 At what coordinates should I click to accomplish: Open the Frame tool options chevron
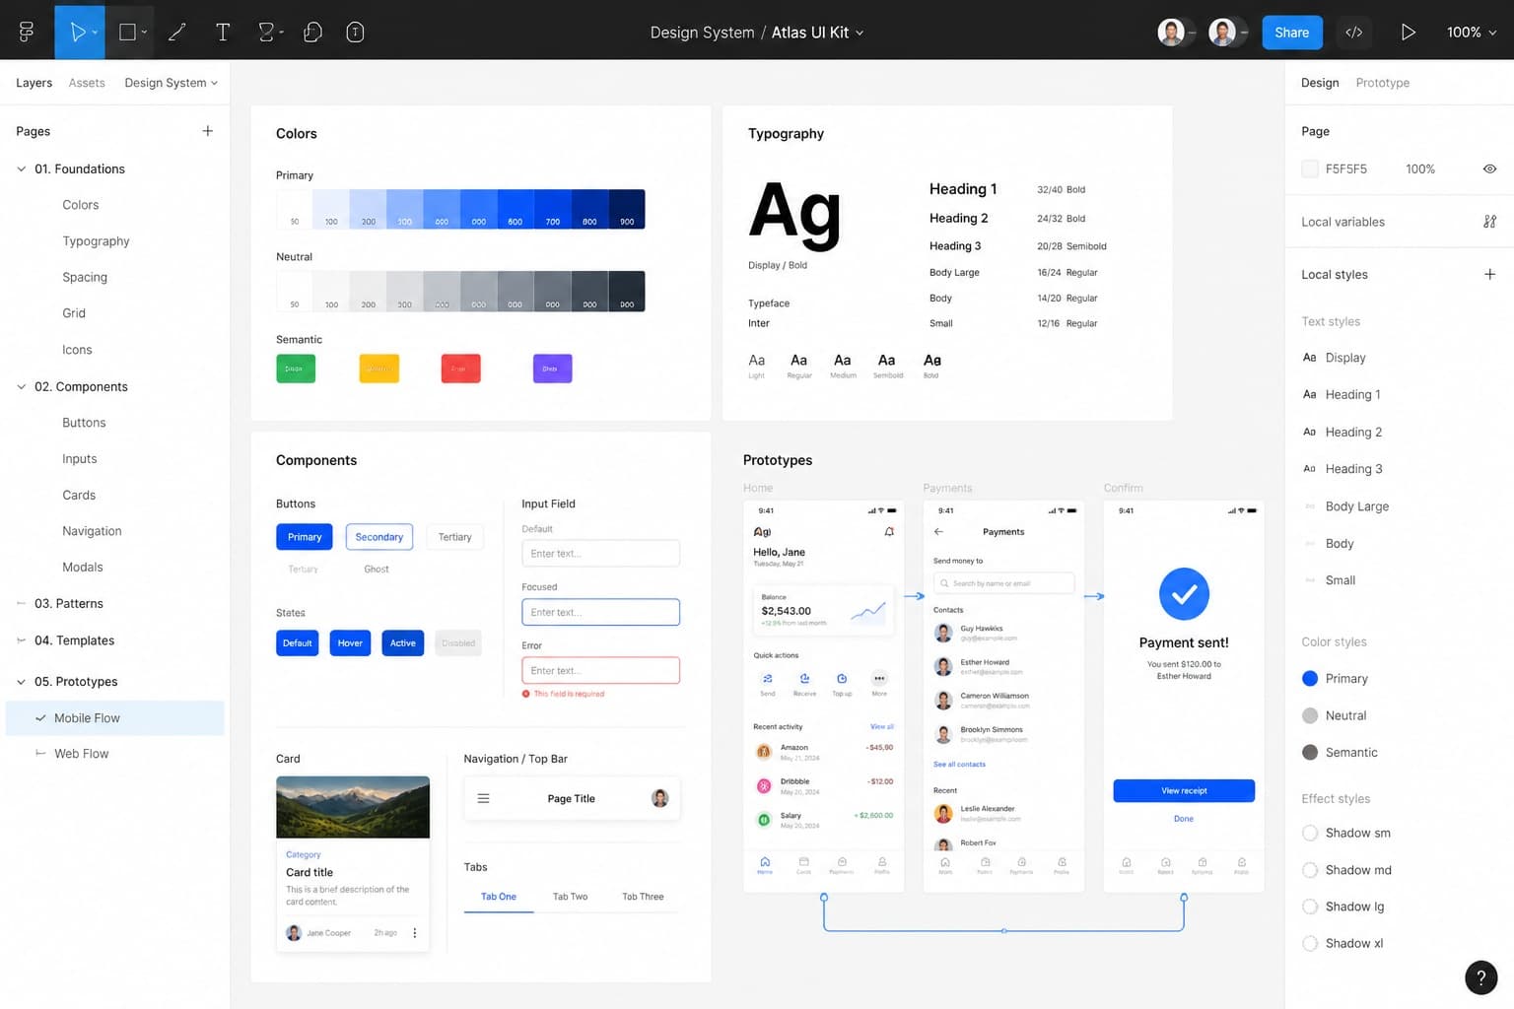[x=144, y=33]
